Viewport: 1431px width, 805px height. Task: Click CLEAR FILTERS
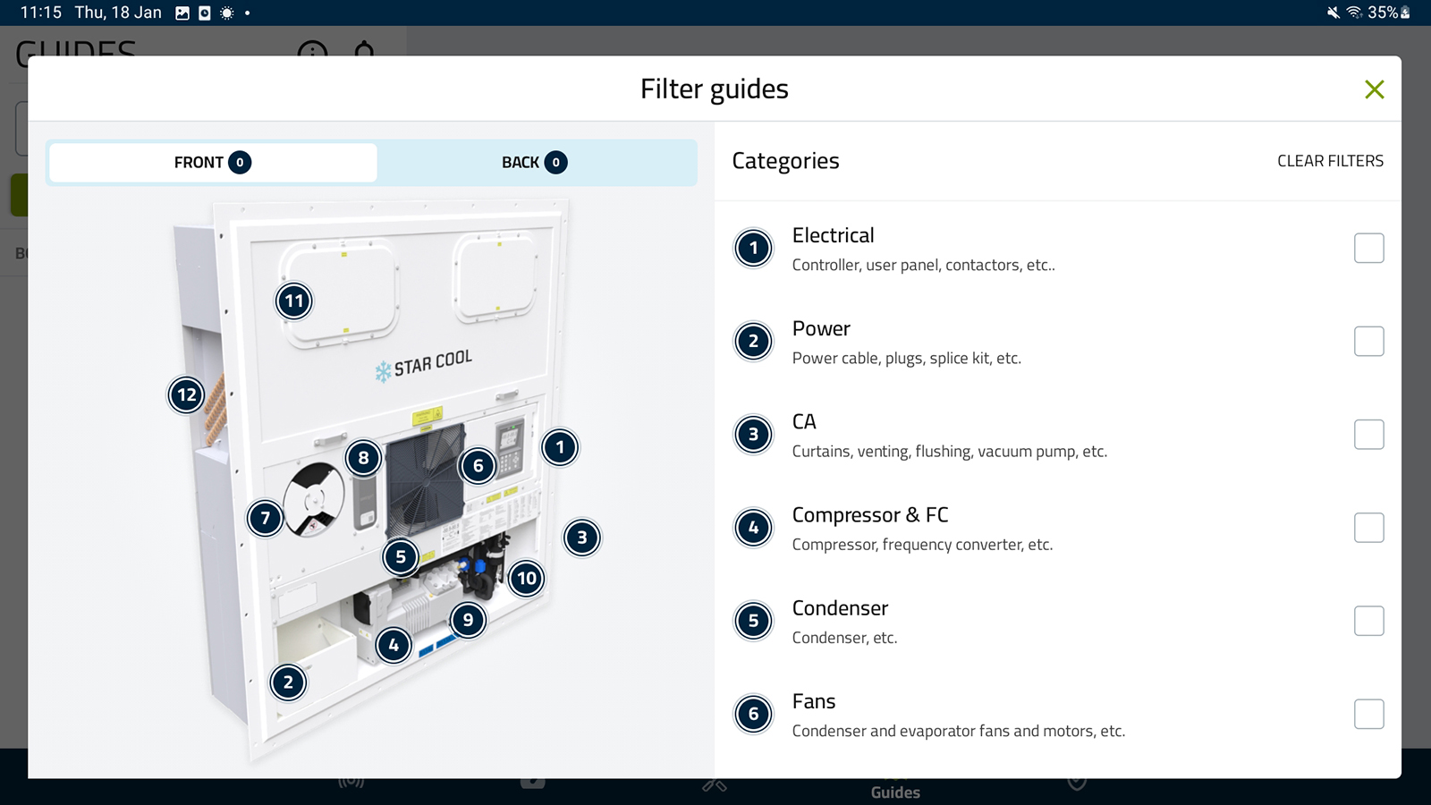coord(1330,161)
